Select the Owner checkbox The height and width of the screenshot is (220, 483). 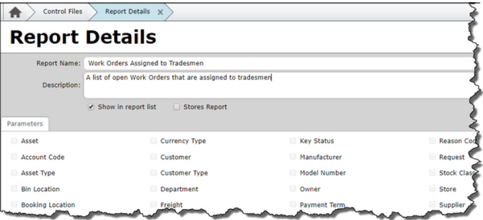[x=293, y=189]
